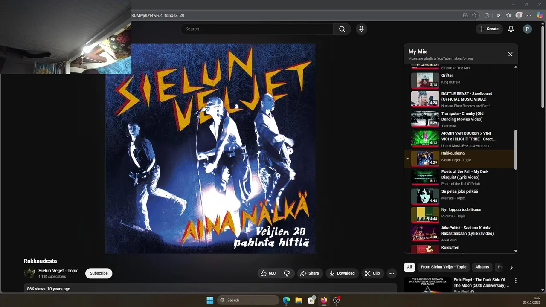Close the My Mix playlist panel

[510, 54]
